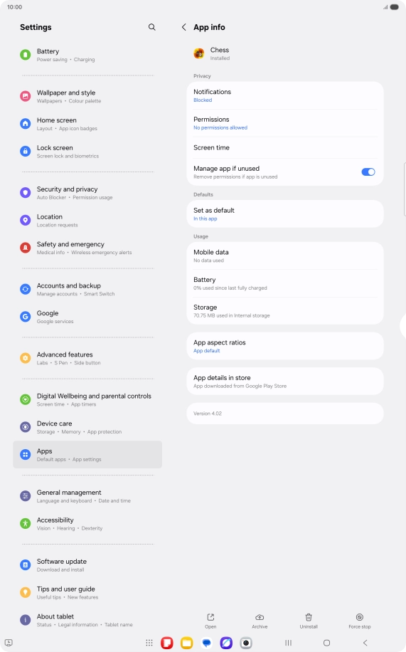The image size is (406, 652).
Task: Open Storage usage details
Action: 285,311
